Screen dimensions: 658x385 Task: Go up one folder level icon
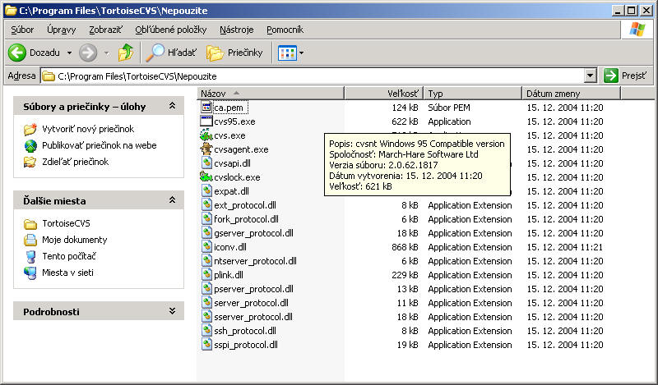(x=126, y=53)
